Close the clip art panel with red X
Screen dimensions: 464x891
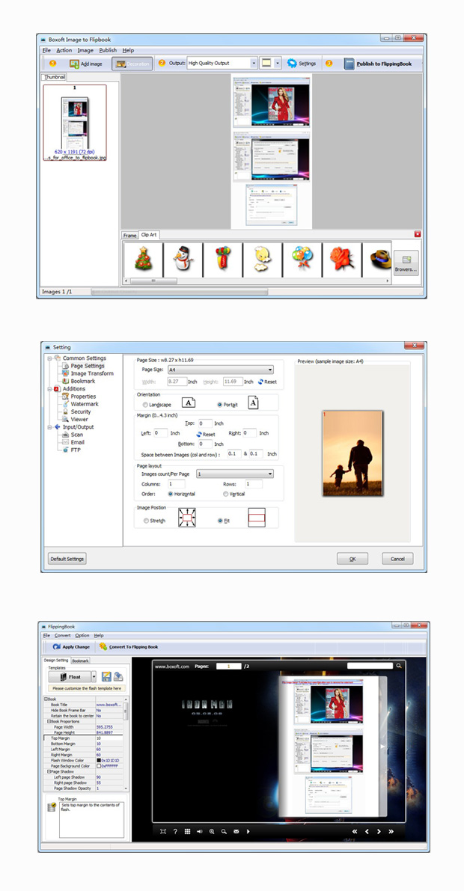[x=418, y=234]
